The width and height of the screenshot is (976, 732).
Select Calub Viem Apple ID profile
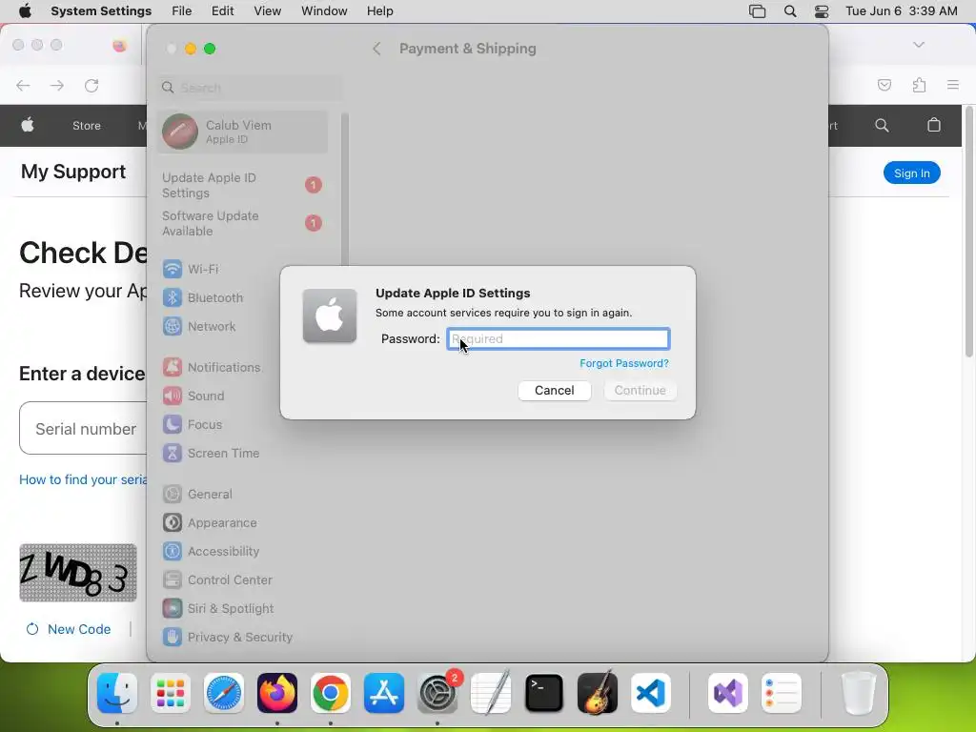243,132
